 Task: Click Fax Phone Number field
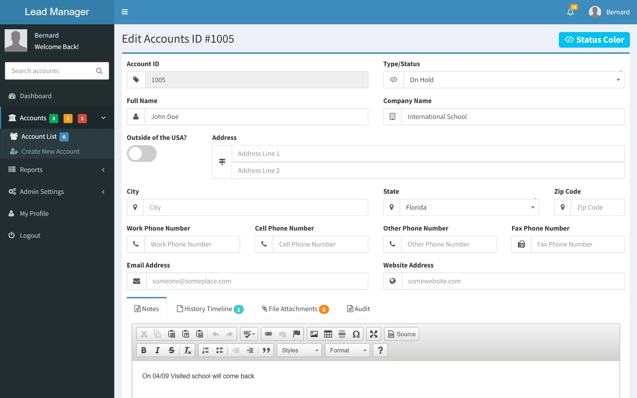(578, 244)
